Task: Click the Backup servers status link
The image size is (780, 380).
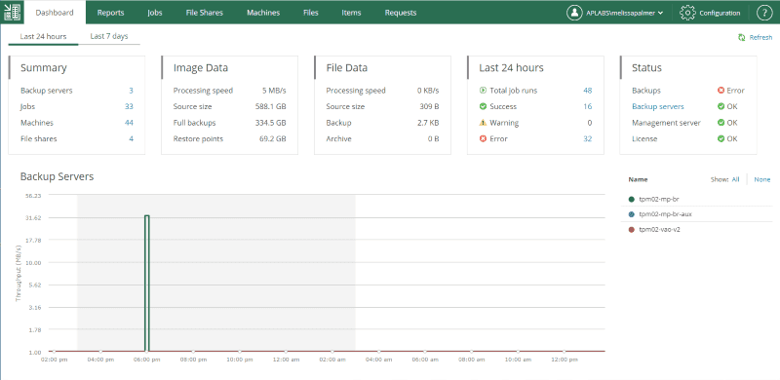Action: (657, 106)
